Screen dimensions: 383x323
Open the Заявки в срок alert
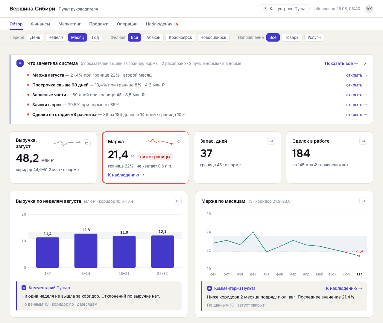click(x=356, y=105)
